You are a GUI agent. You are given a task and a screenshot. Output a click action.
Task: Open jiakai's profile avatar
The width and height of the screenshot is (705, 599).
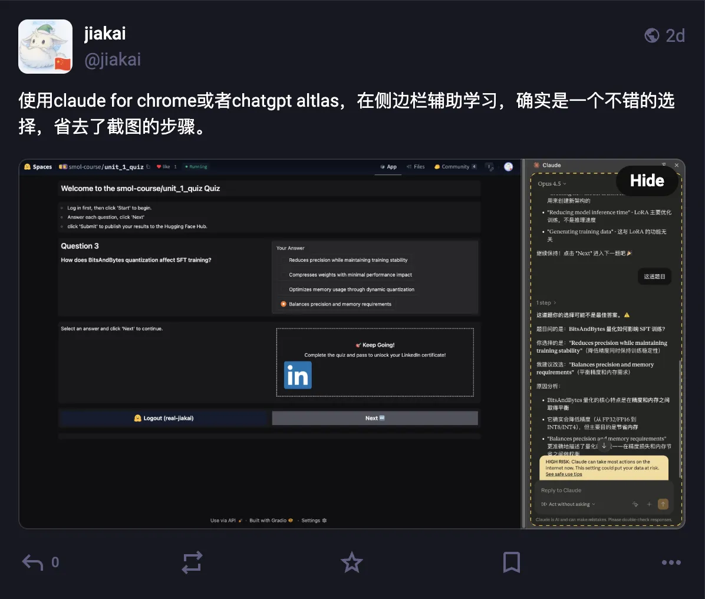(x=45, y=46)
